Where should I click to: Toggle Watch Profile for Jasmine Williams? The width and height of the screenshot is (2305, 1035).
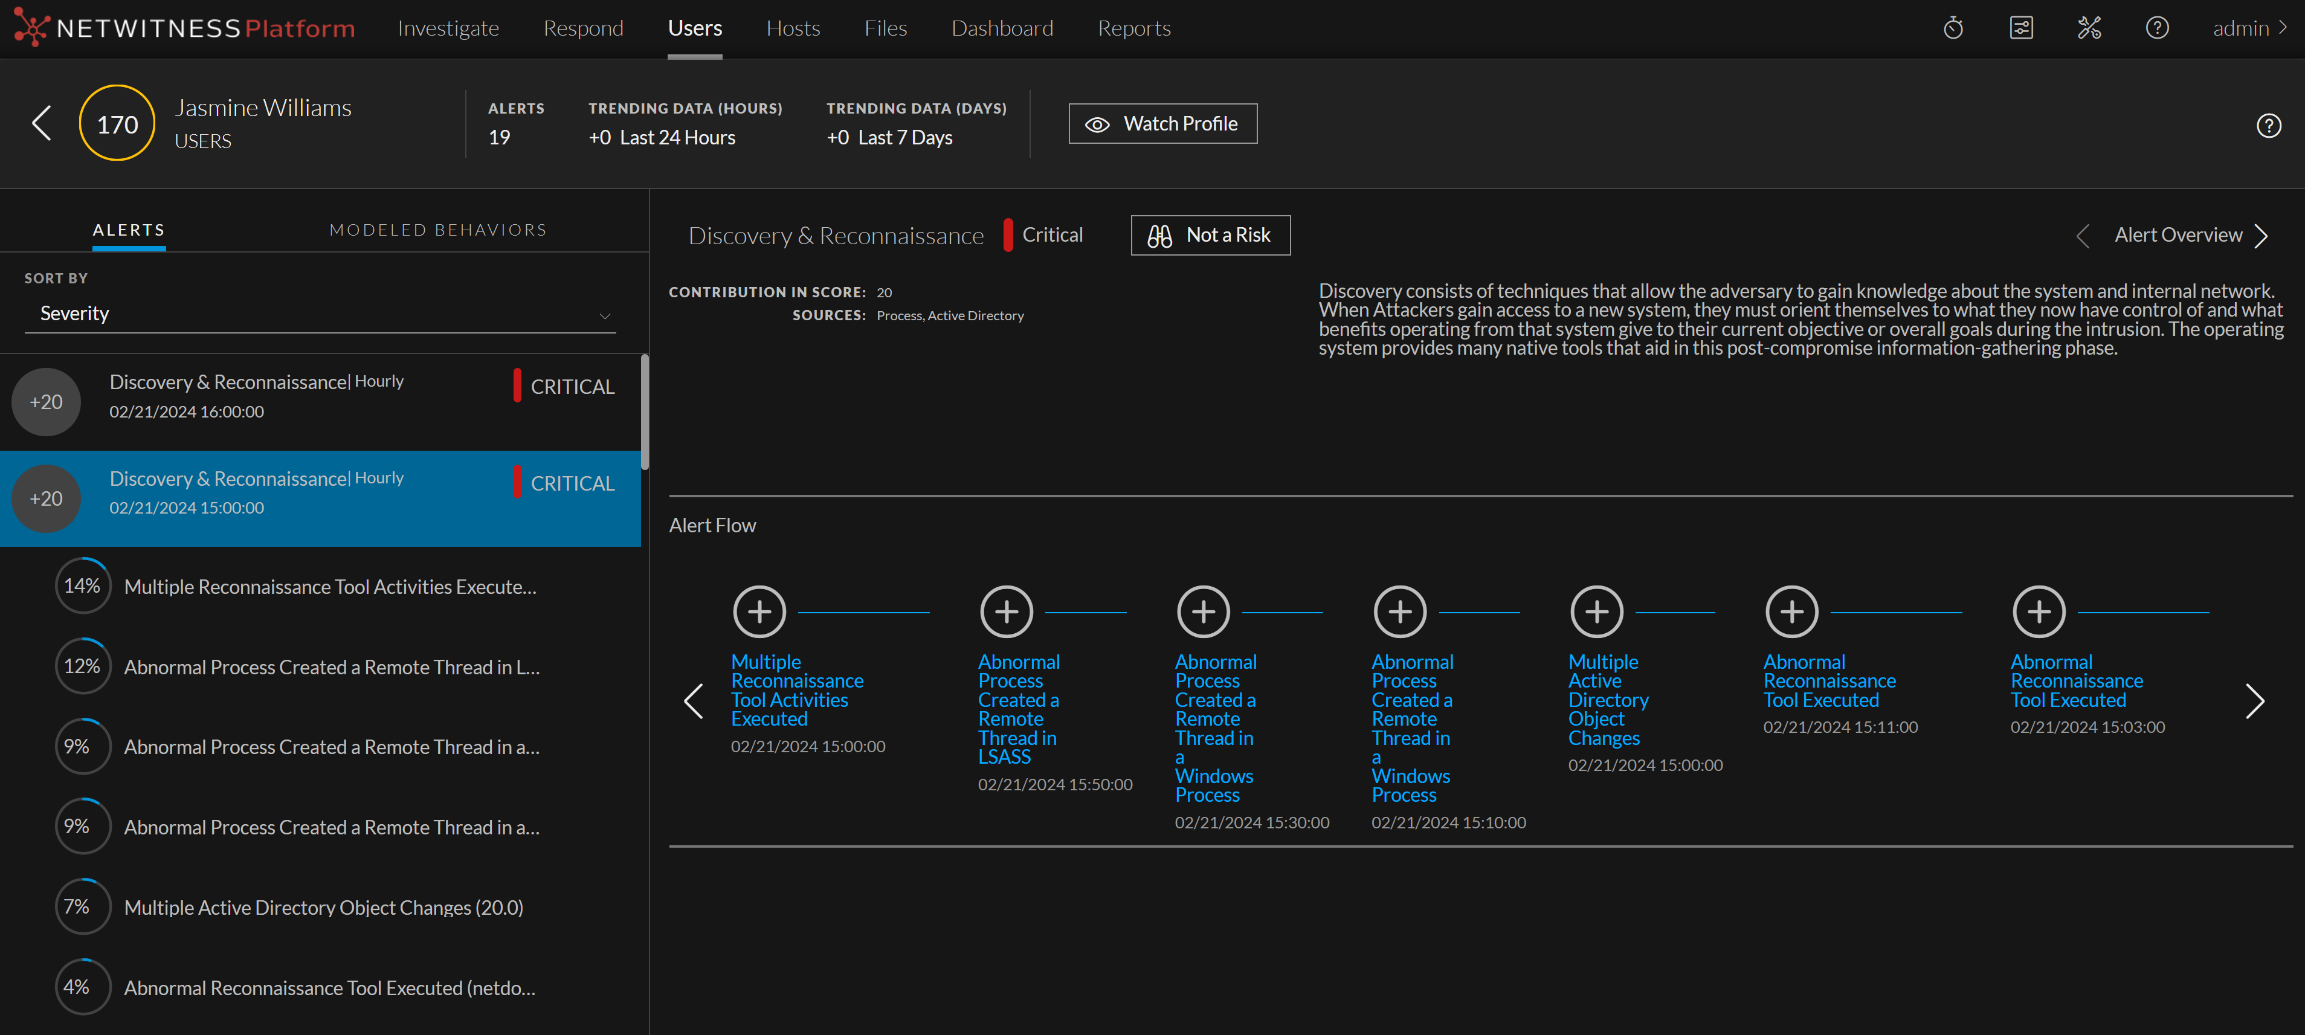(1162, 123)
